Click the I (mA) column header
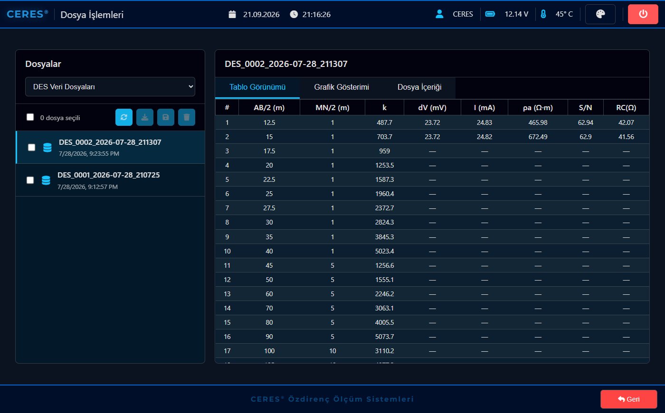Image resolution: width=665 pixels, height=413 pixels. (484, 108)
